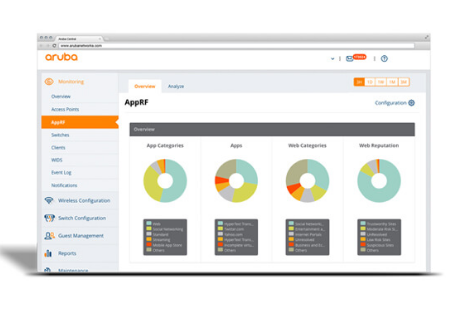Close the Aruba Central browser tab
The width and height of the screenshot is (473, 313).
coord(100,39)
